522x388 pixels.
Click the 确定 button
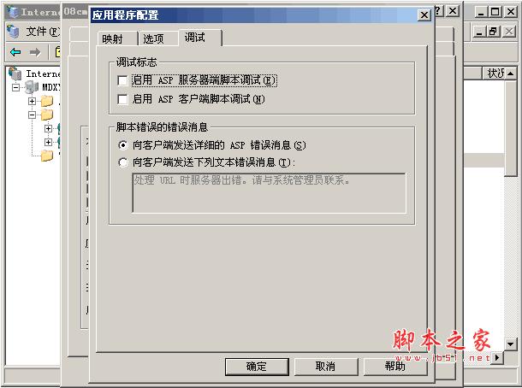[x=257, y=367]
